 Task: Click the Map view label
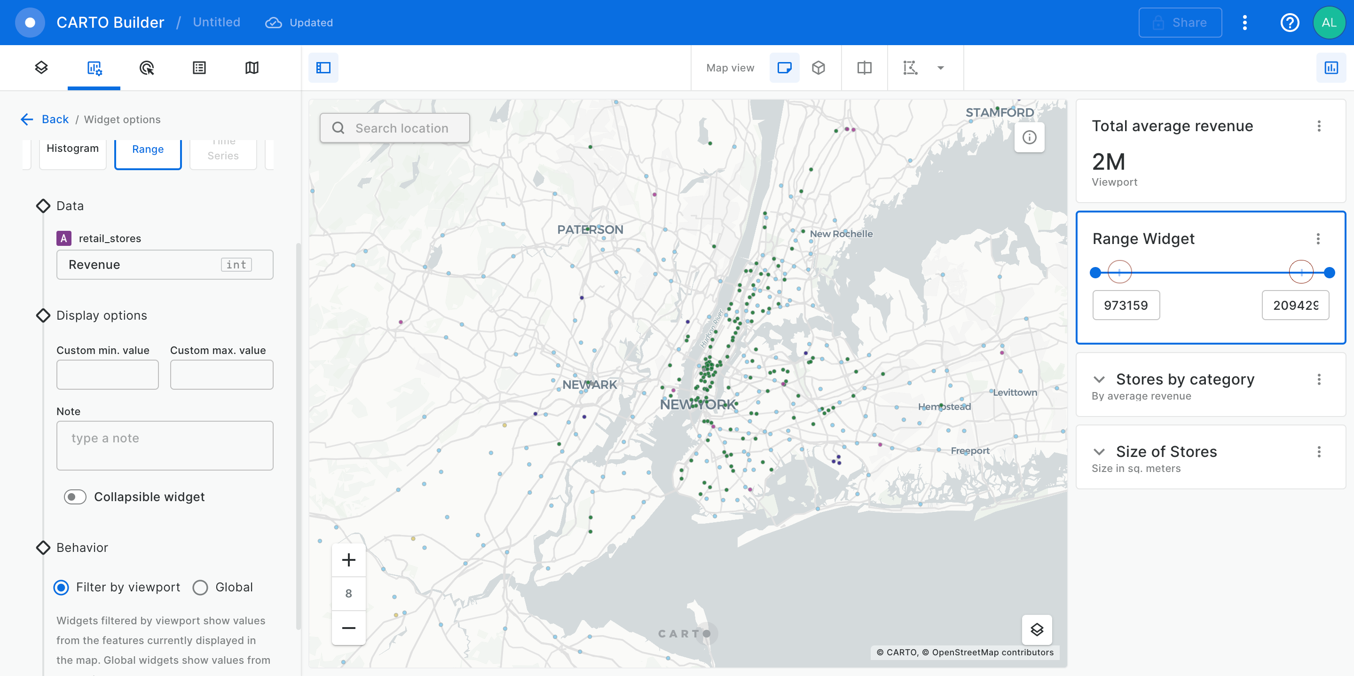730,68
